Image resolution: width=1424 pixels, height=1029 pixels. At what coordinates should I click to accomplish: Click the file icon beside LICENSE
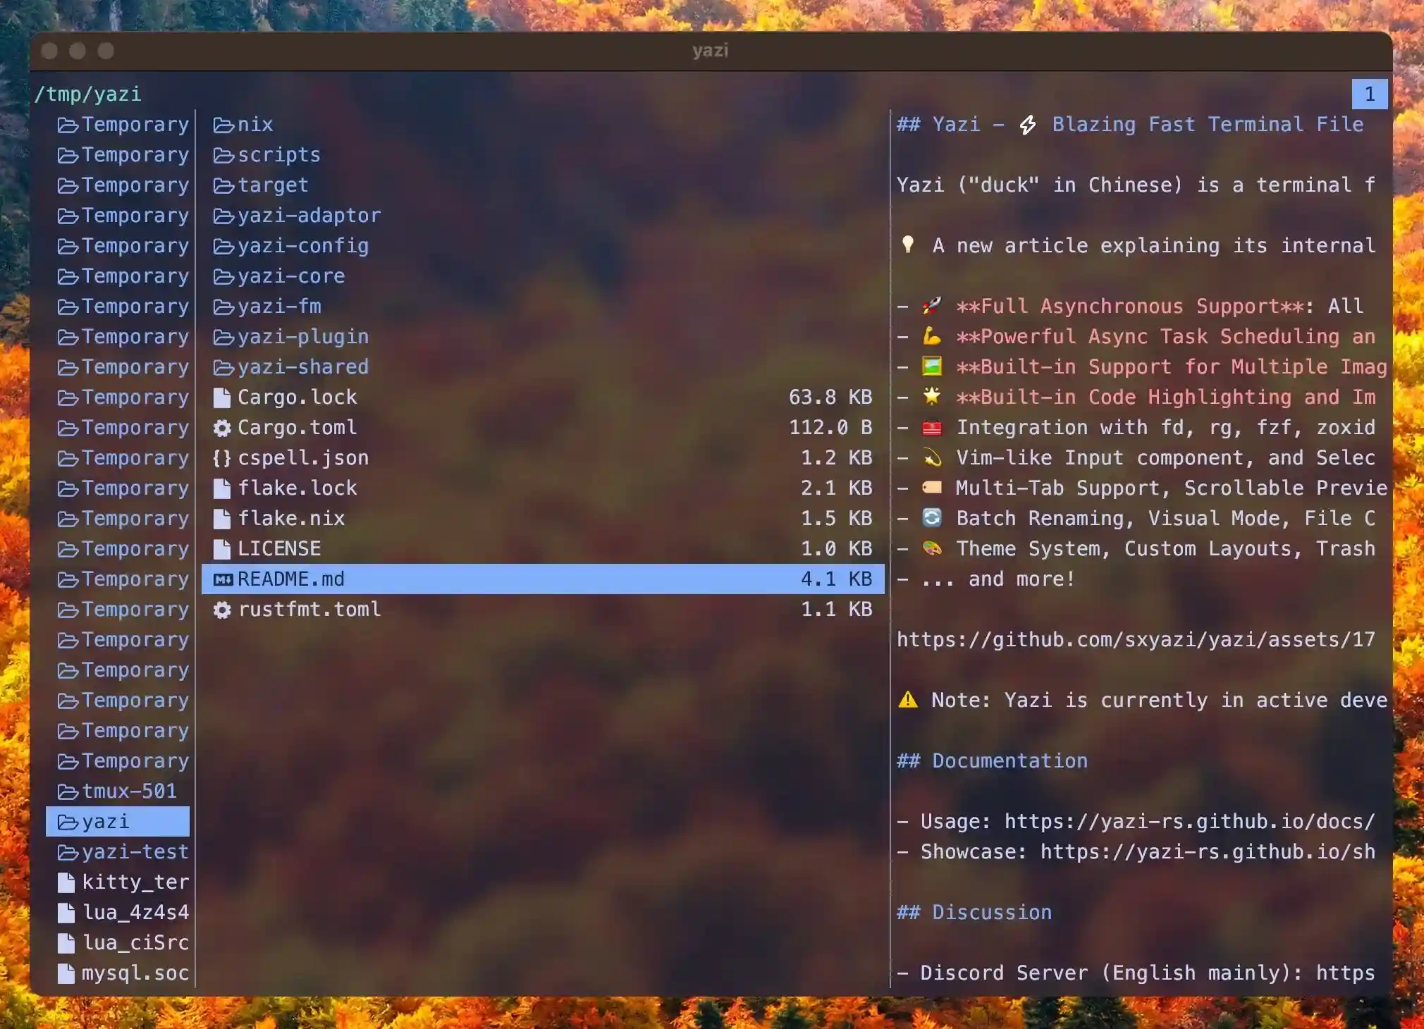[222, 549]
